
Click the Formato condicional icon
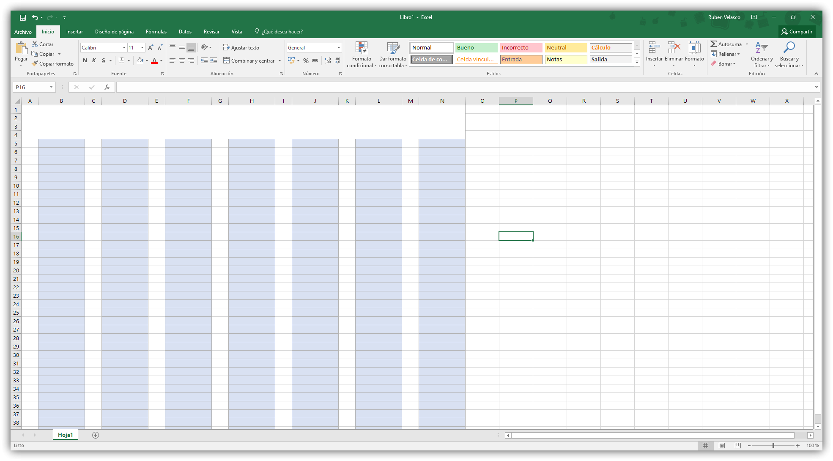362,48
